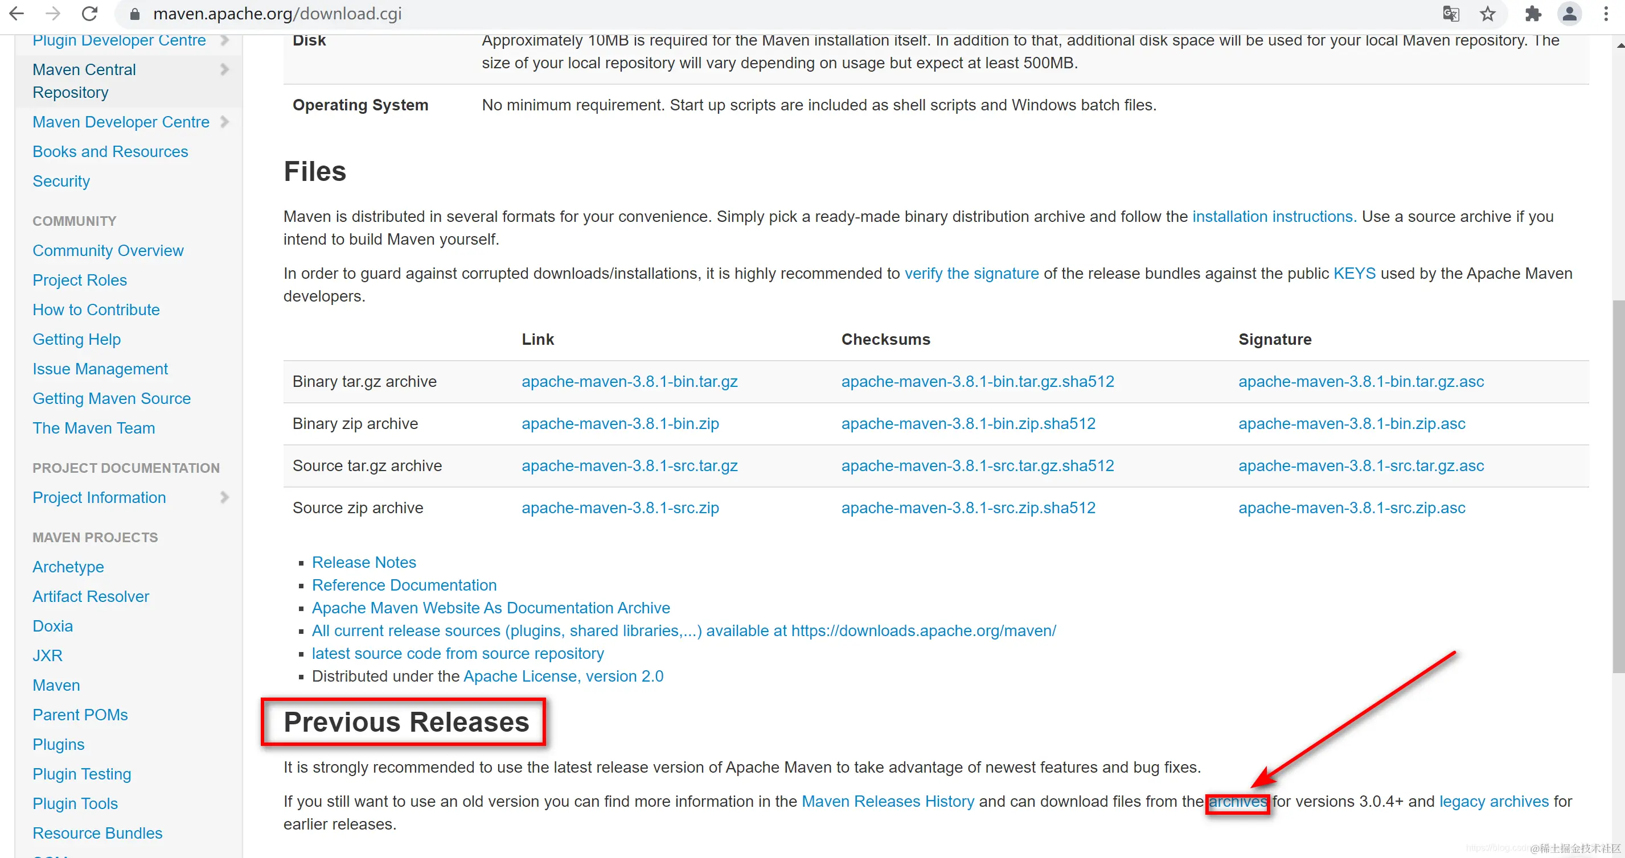Bookmark this page with star icon

[x=1487, y=13]
